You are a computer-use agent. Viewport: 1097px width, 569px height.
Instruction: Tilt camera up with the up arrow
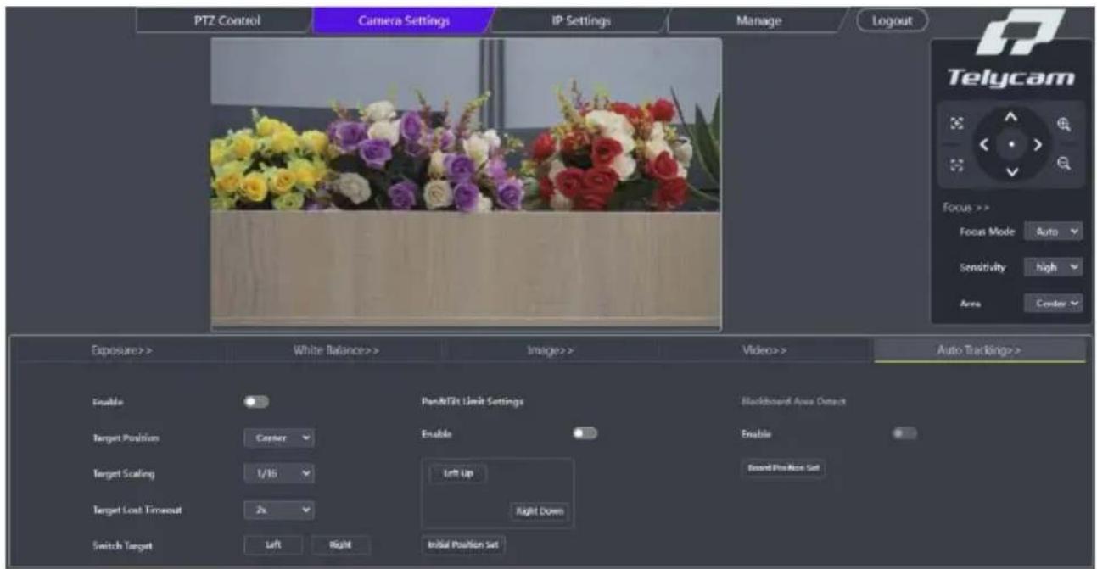[1010, 117]
